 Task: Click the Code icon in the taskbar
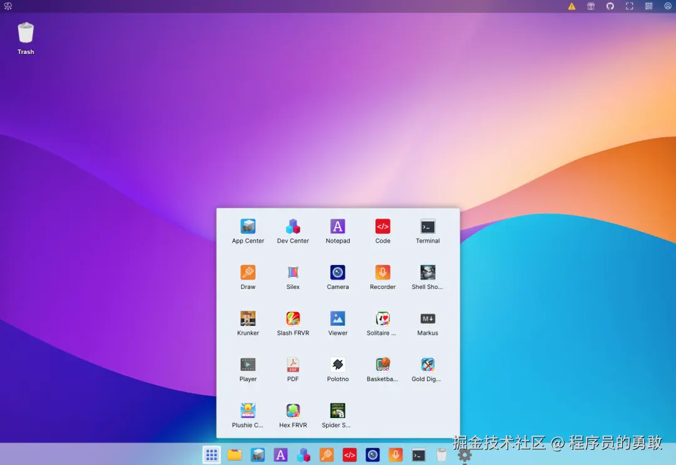point(350,454)
